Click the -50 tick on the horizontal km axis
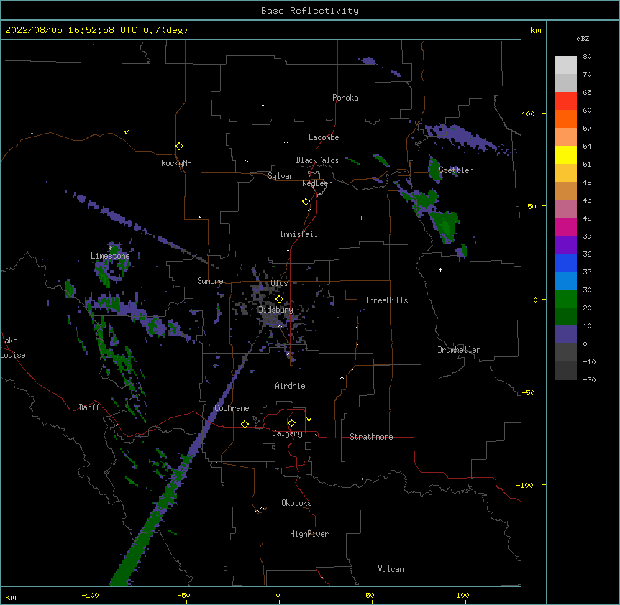 [183, 595]
